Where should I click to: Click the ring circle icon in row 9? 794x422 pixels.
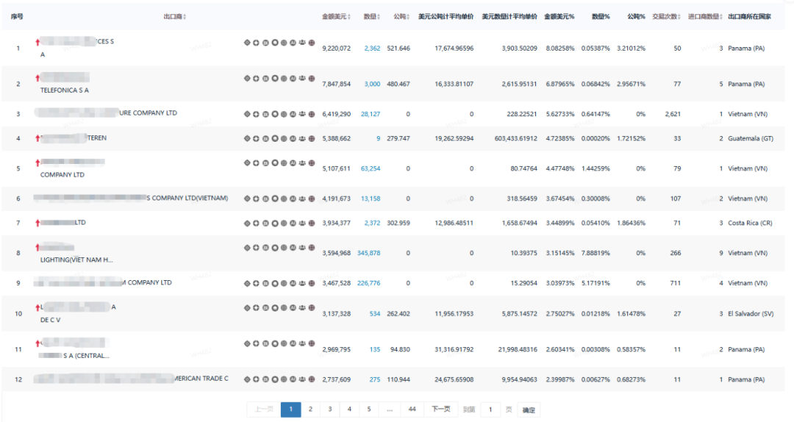tap(275, 283)
